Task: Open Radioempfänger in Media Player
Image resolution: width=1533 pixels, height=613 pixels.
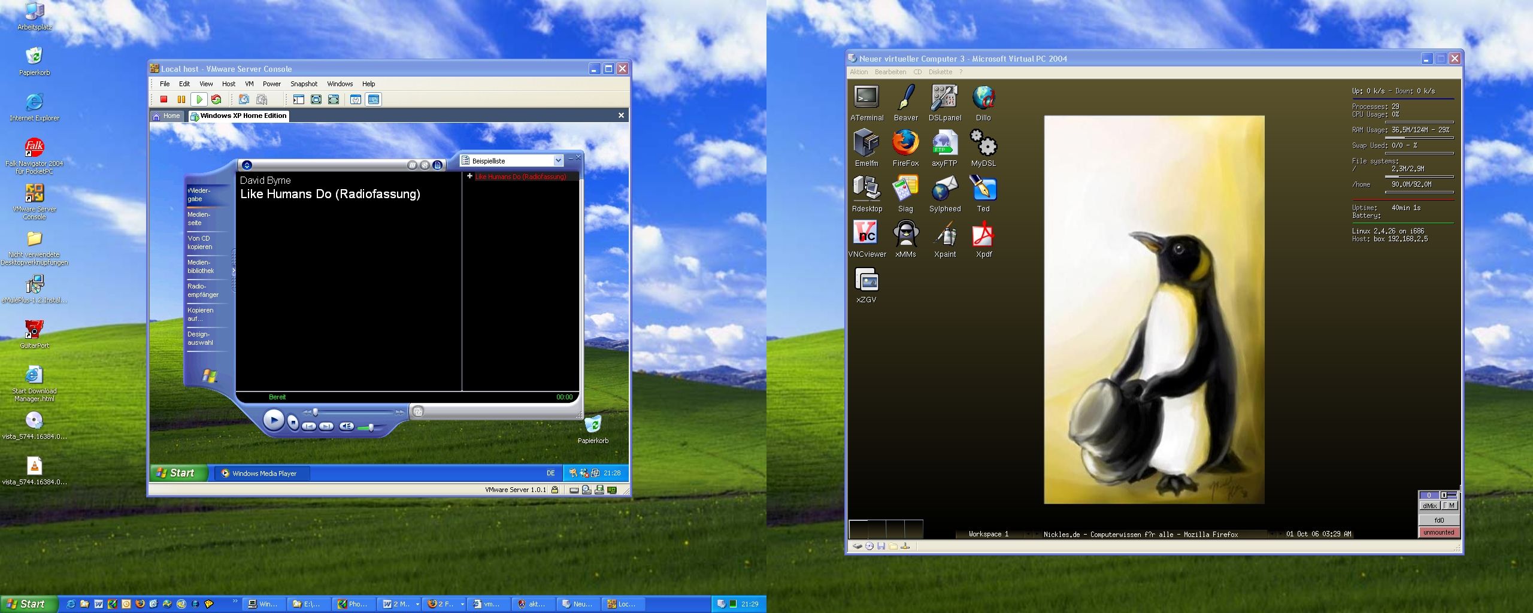Action: point(203,290)
